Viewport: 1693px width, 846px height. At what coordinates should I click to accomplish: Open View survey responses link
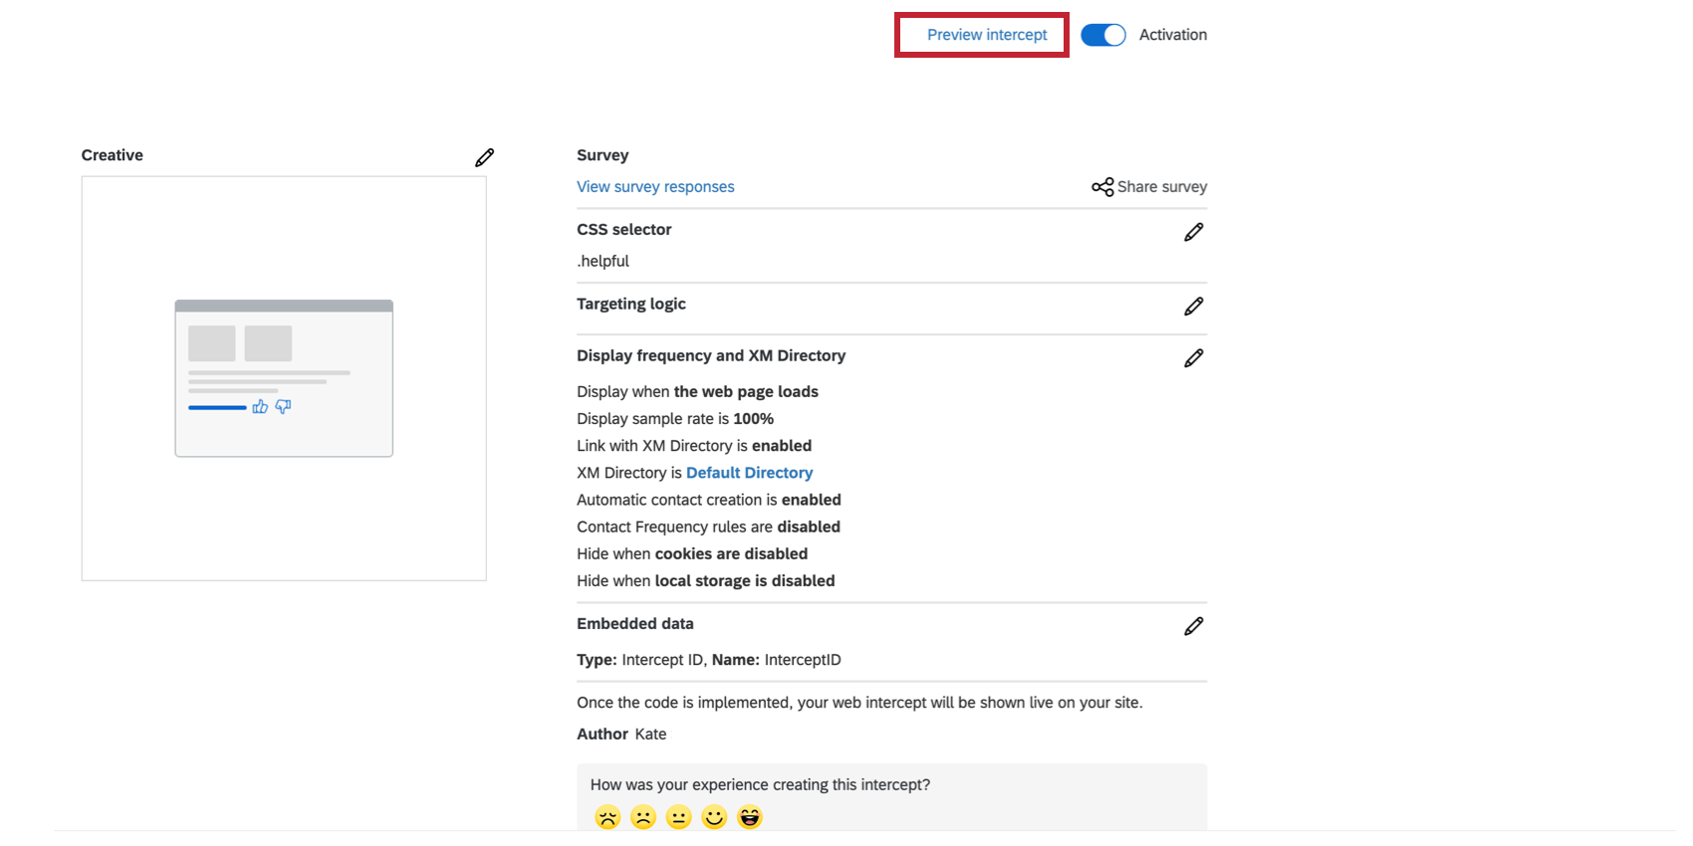pos(655,186)
